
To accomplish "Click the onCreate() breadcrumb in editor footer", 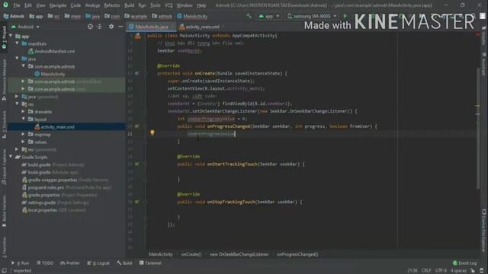I will [191, 254].
